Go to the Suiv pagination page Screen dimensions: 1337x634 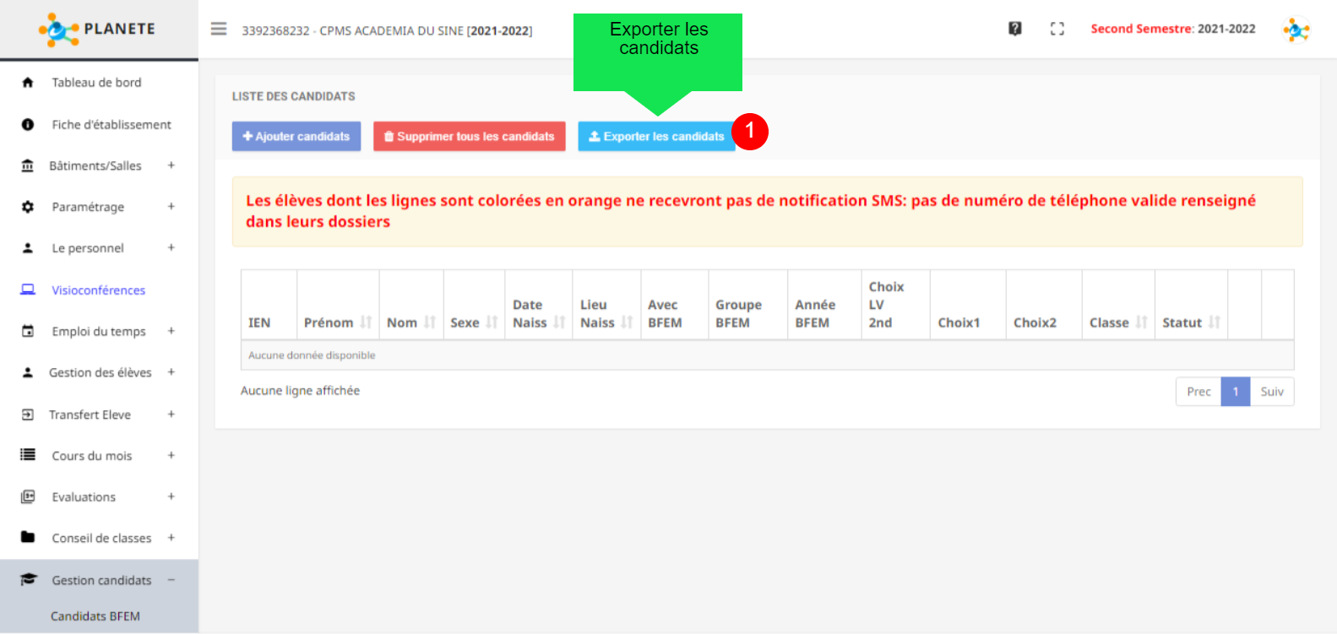(x=1271, y=392)
